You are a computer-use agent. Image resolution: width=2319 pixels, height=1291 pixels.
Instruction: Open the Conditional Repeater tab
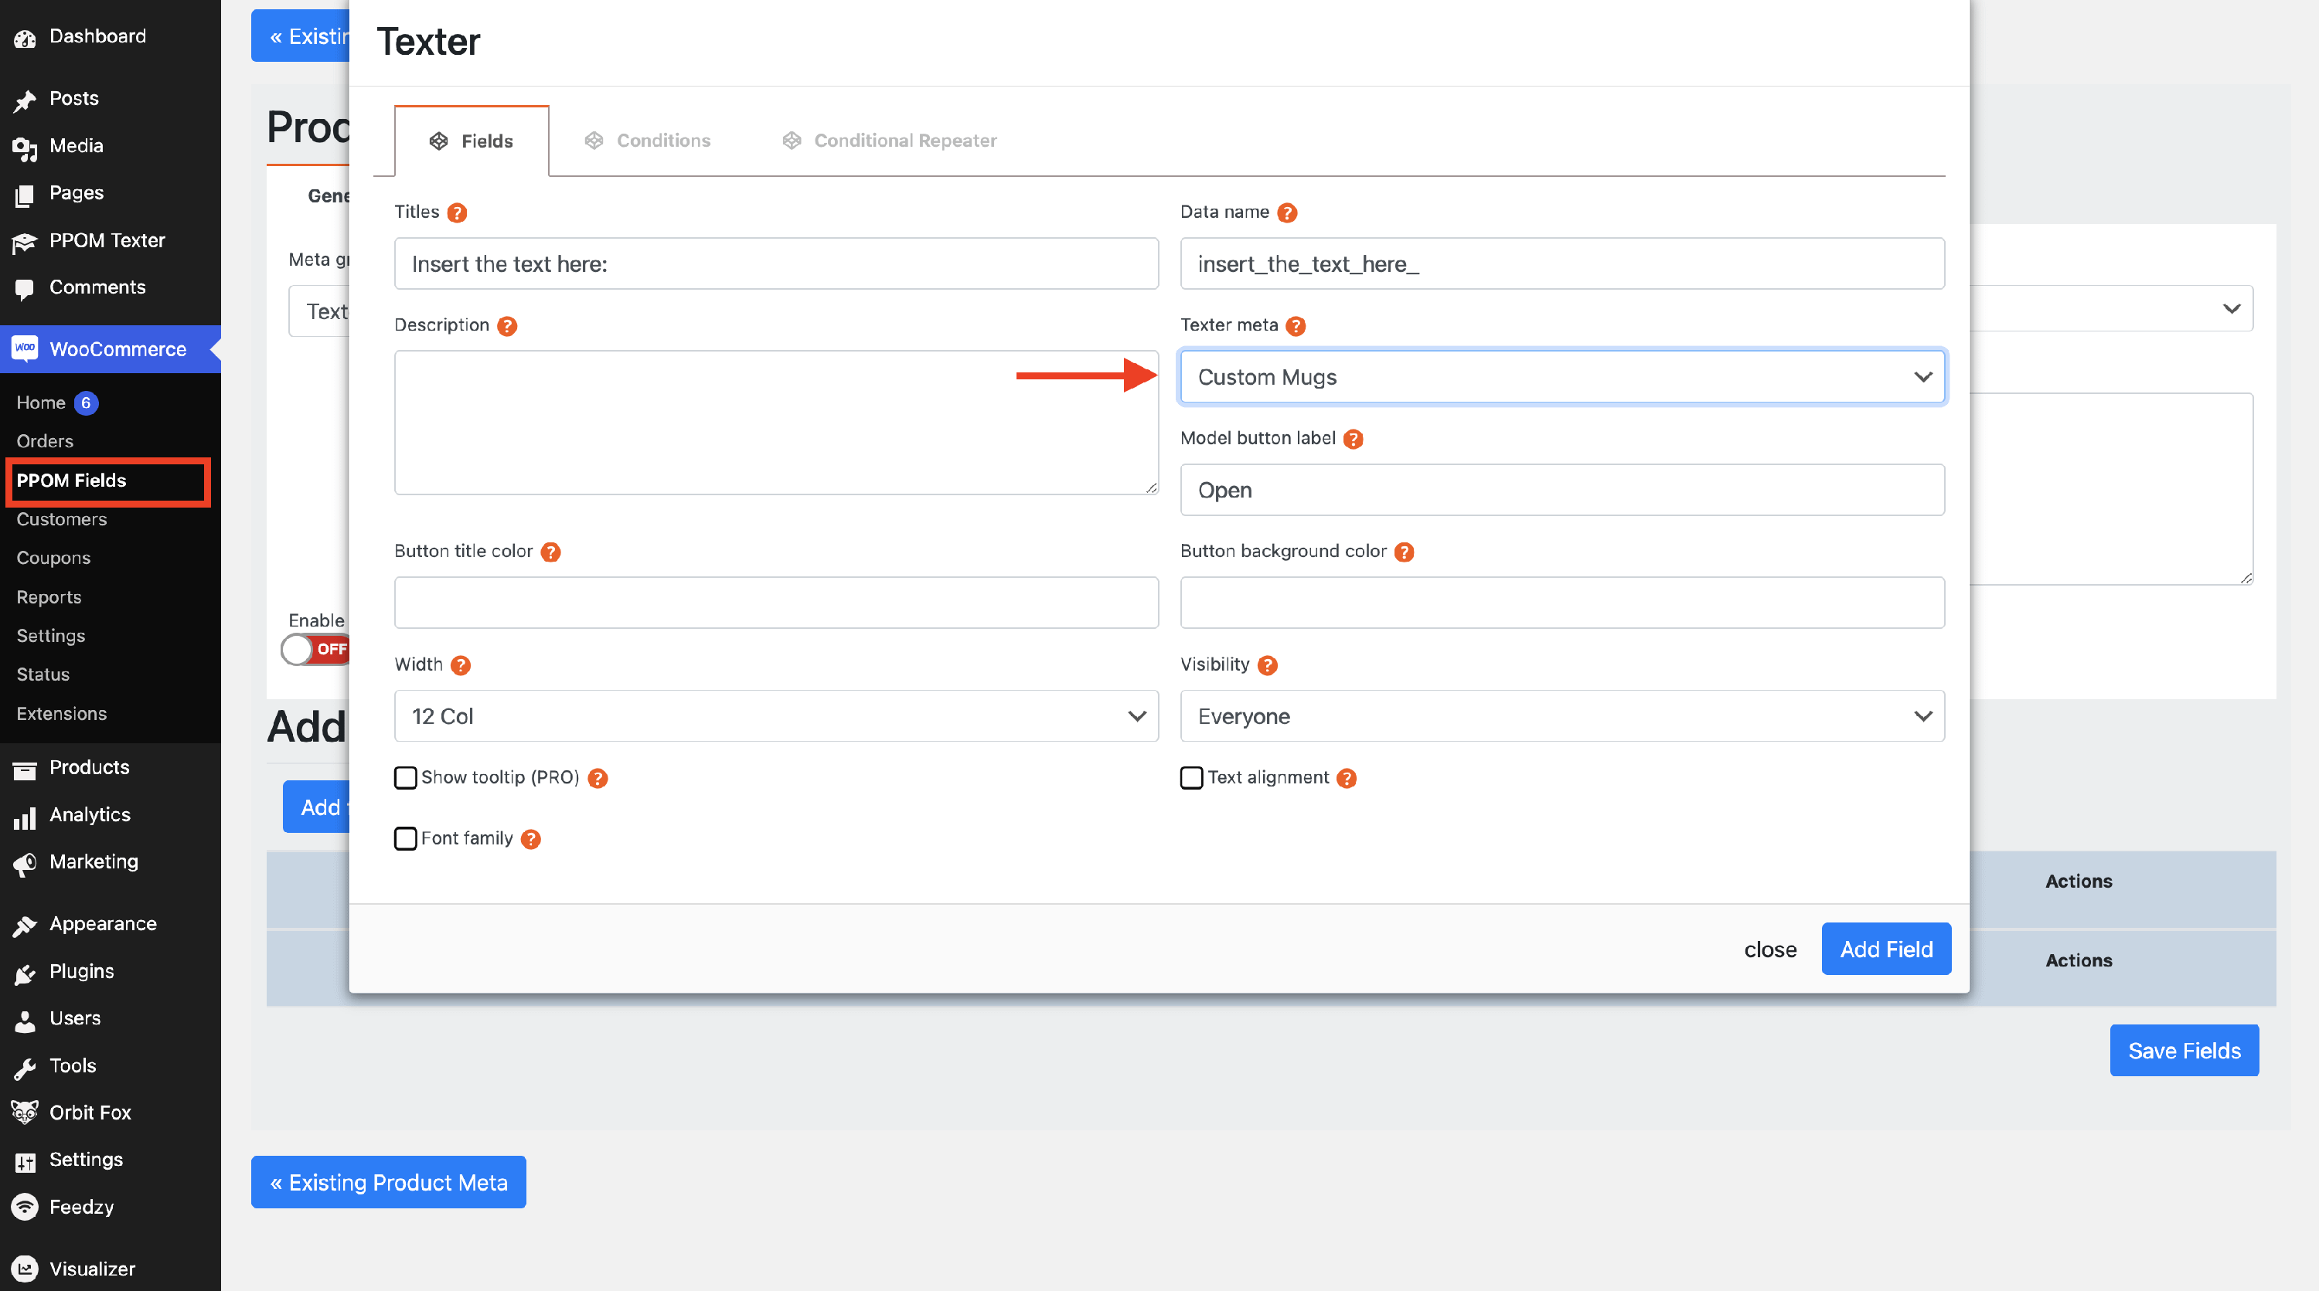(x=890, y=141)
